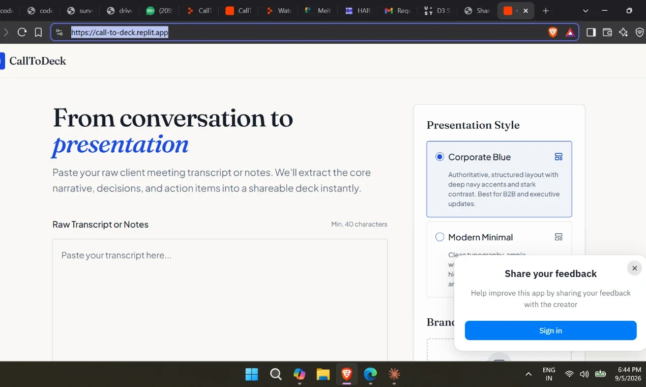Toggle the browser sidebar panel icon
The width and height of the screenshot is (646, 387).
(x=591, y=33)
